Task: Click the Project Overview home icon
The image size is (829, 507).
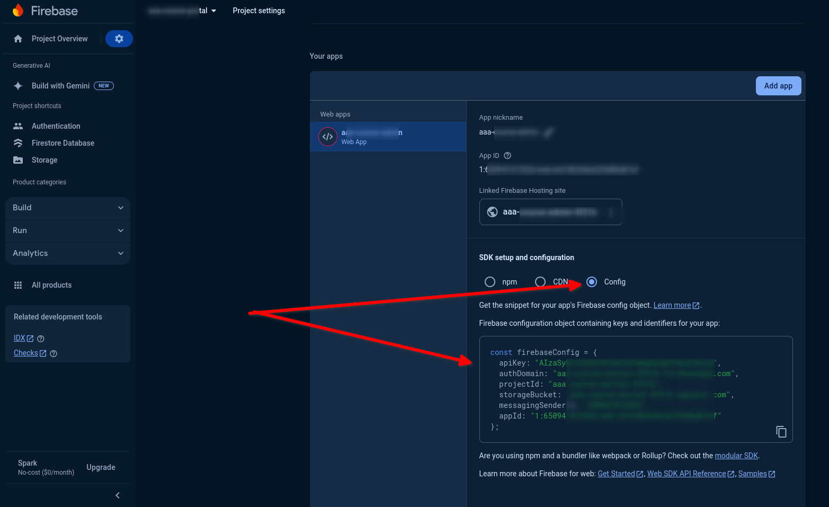Action: point(18,39)
